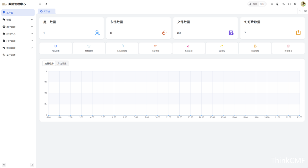Viewport: 308px width, 168px height.
Task: Click the file icon on 文件数量 card
Action: [x=231, y=33]
